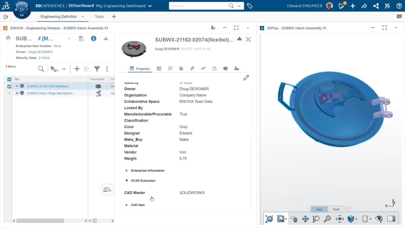Switch to the Tasks tab
Viewport: 405px width, 228px height.
point(99,16)
